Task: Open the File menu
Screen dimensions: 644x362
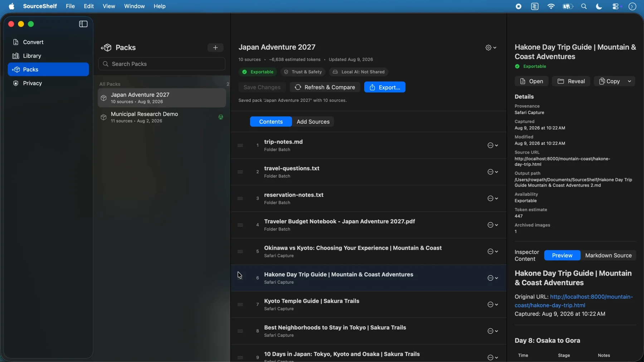Action: [70, 6]
